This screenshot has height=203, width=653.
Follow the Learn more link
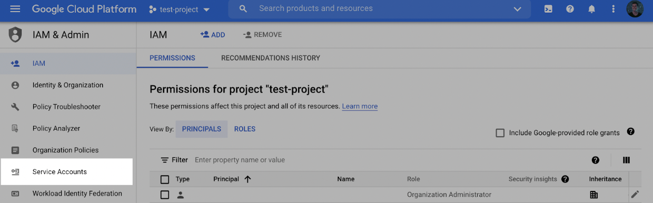[x=360, y=106]
